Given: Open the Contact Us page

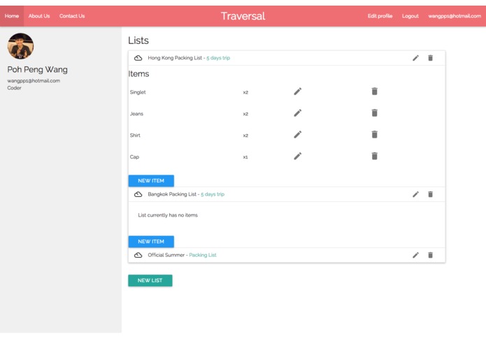Looking at the screenshot, I should tap(72, 16).
